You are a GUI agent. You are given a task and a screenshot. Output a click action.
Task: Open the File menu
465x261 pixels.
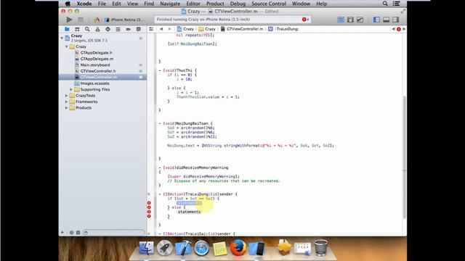[102, 4]
